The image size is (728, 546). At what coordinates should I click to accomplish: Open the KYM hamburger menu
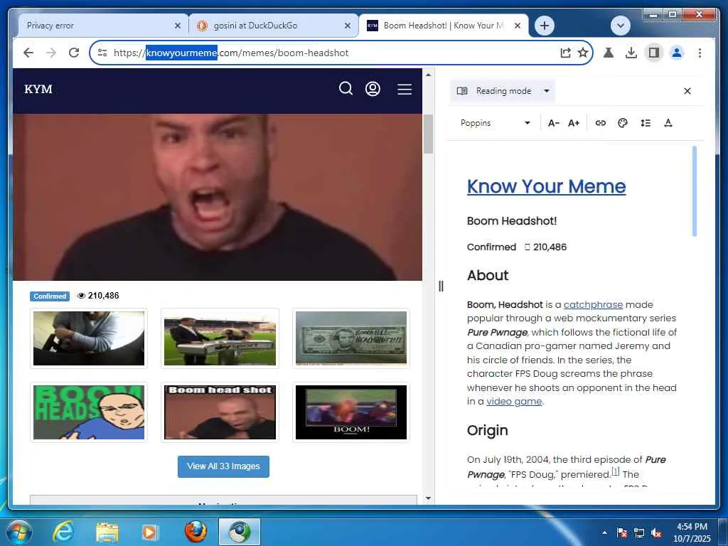point(405,89)
